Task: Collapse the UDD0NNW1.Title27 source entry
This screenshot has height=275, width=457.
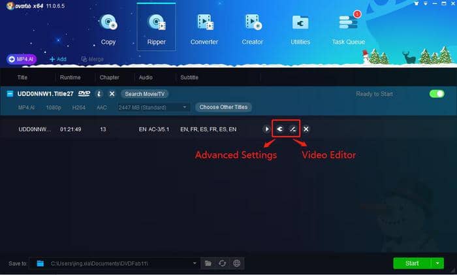Action: [x=10, y=94]
